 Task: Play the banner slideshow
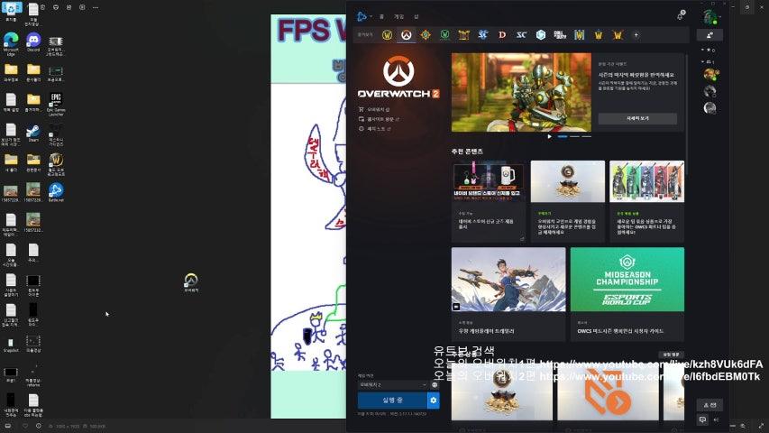549,136
